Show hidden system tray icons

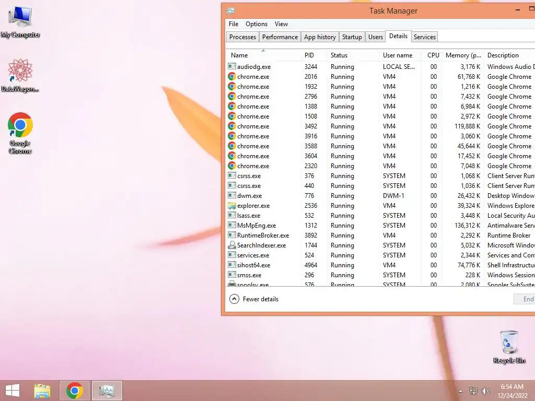(x=460, y=391)
